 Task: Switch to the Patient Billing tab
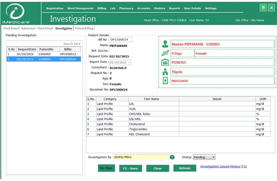tap(84, 28)
